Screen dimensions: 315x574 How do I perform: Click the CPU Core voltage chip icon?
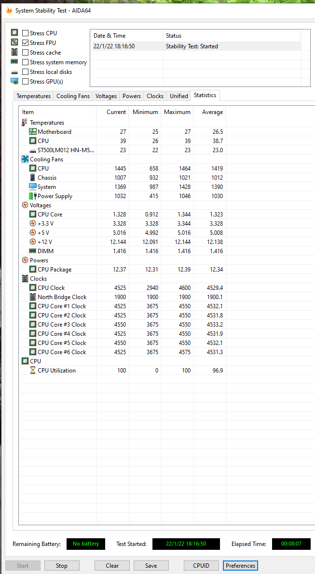coord(33,214)
